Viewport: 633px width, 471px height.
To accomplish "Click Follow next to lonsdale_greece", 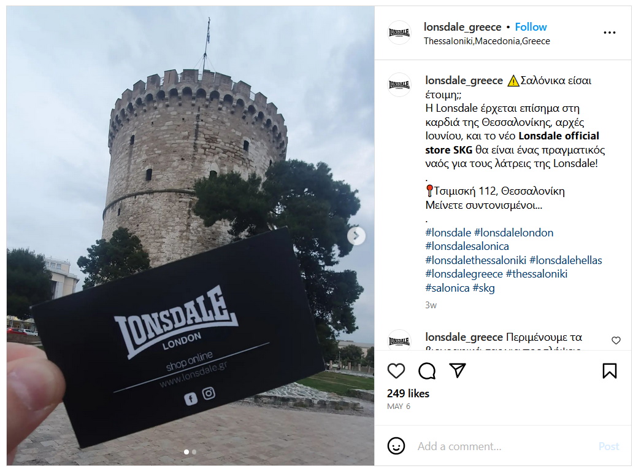I will (531, 27).
